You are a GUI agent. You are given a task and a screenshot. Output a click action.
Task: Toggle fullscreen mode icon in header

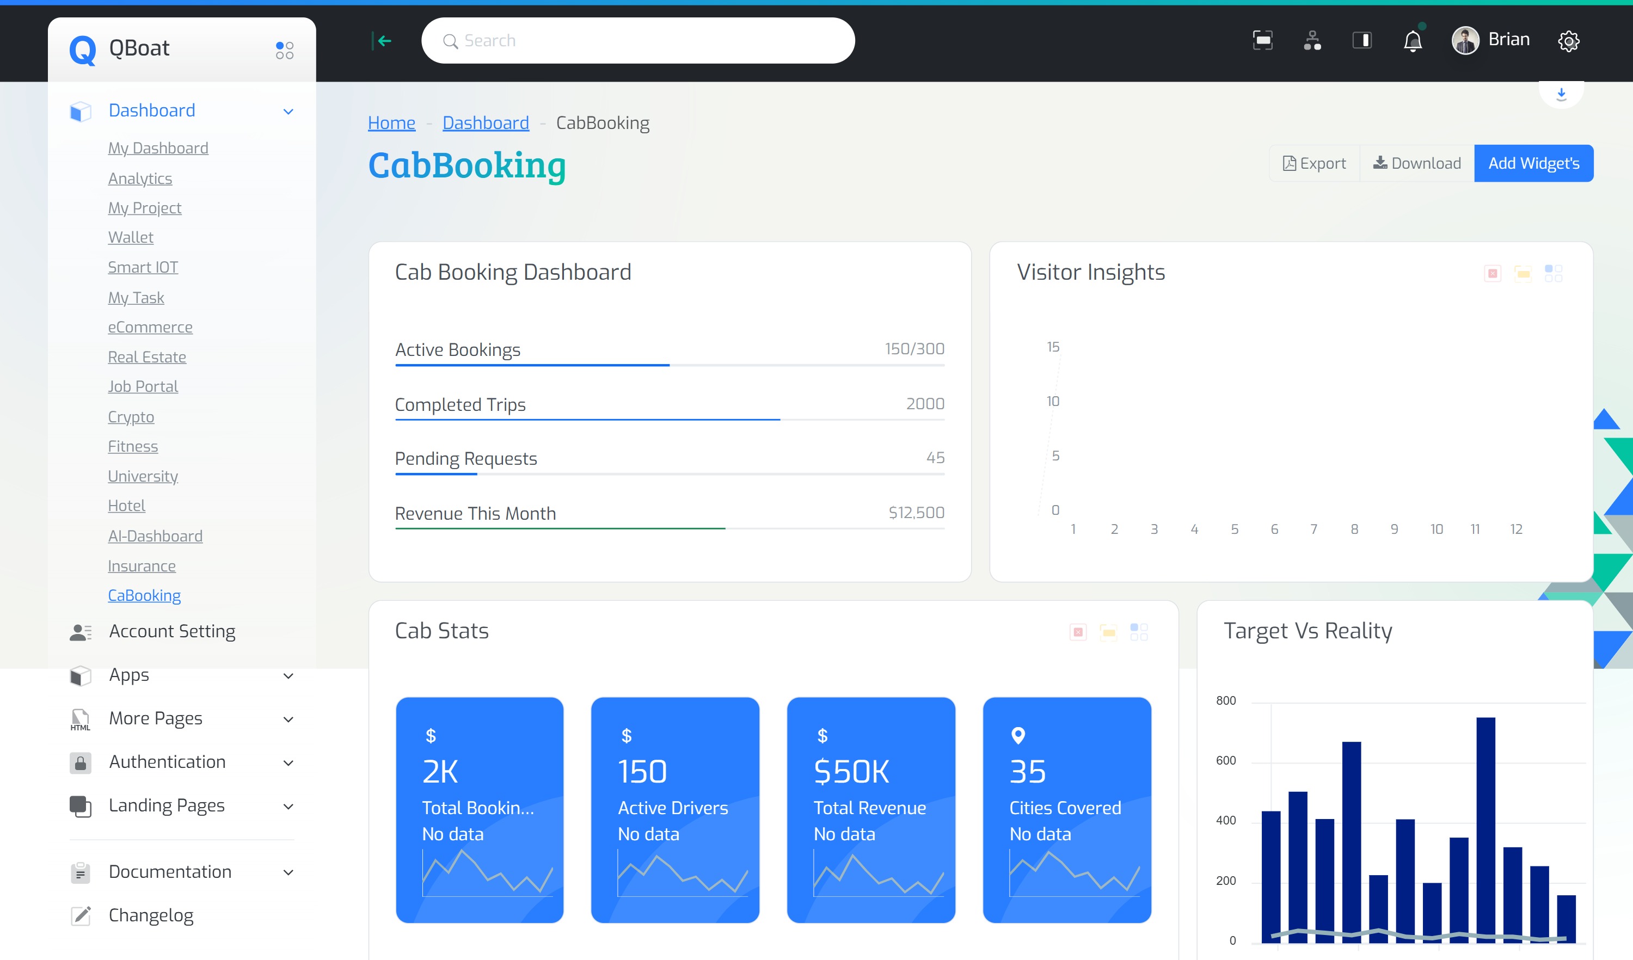[1262, 40]
